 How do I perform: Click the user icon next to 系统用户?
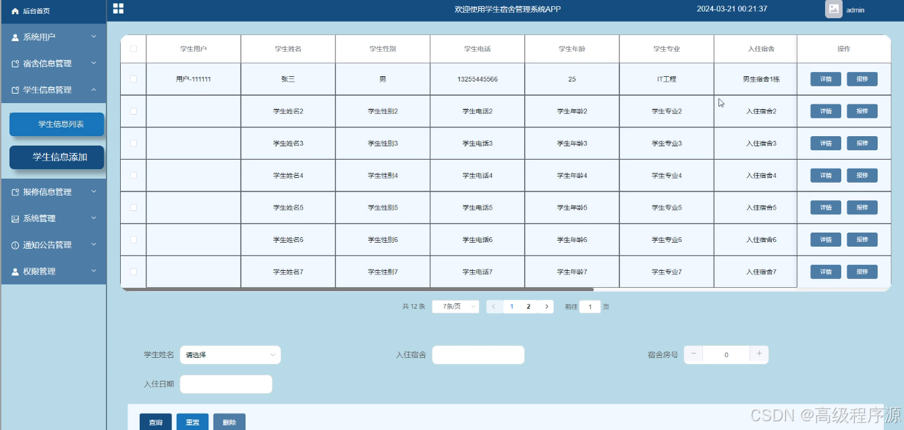16,37
